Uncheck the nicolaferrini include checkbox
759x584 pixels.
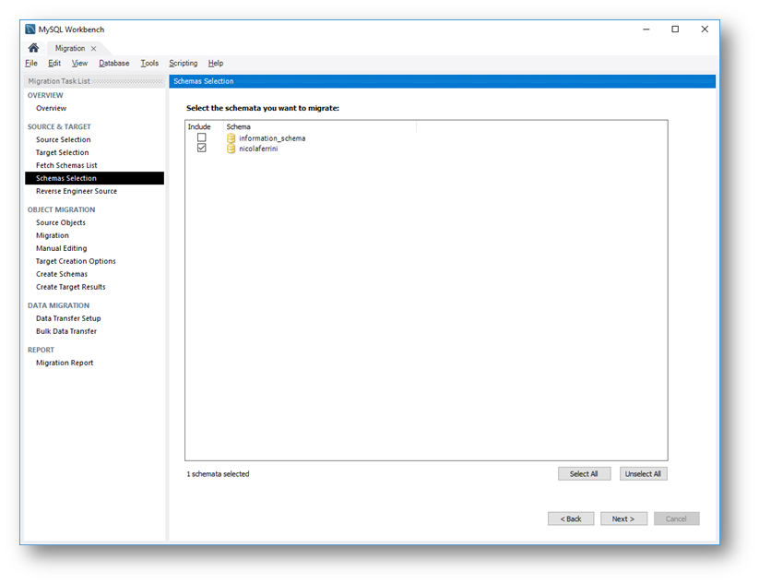tap(201, 148)
